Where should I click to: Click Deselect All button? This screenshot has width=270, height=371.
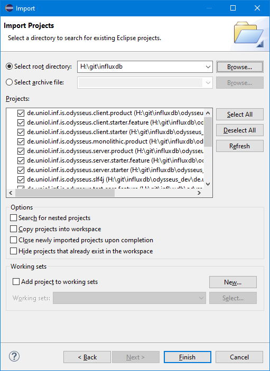coord(240,130)
